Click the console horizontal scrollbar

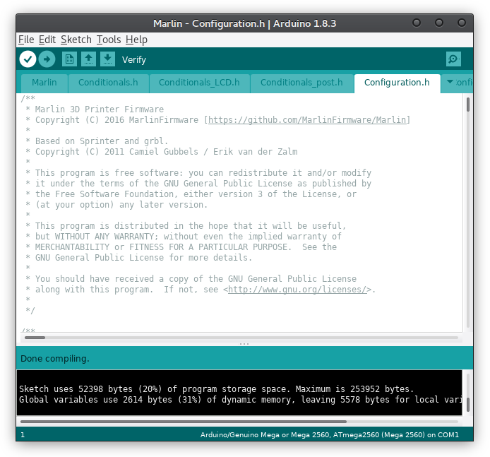pyautogui.click(x=184, y=422)
